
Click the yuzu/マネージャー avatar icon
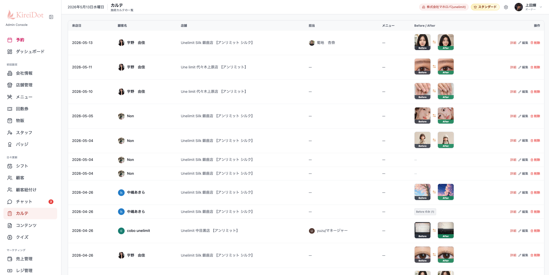312,231
